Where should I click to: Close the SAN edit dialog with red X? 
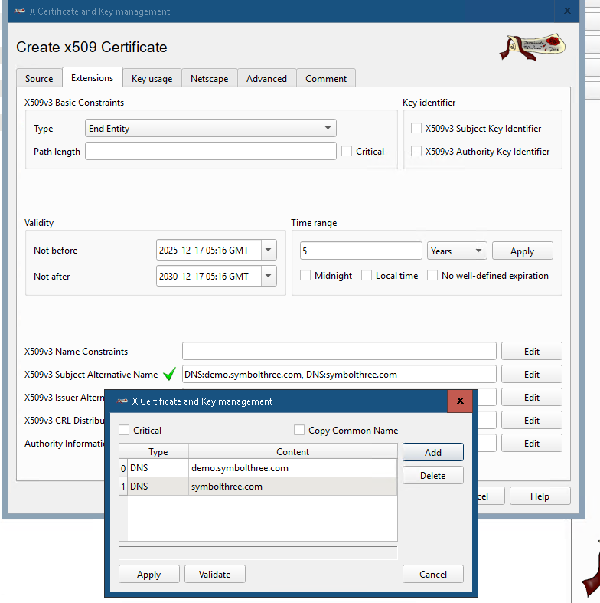[x=460, y=401]
